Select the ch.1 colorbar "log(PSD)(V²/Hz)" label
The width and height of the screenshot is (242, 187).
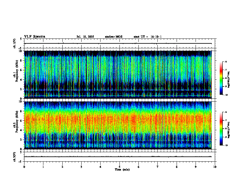click(229, 79)
